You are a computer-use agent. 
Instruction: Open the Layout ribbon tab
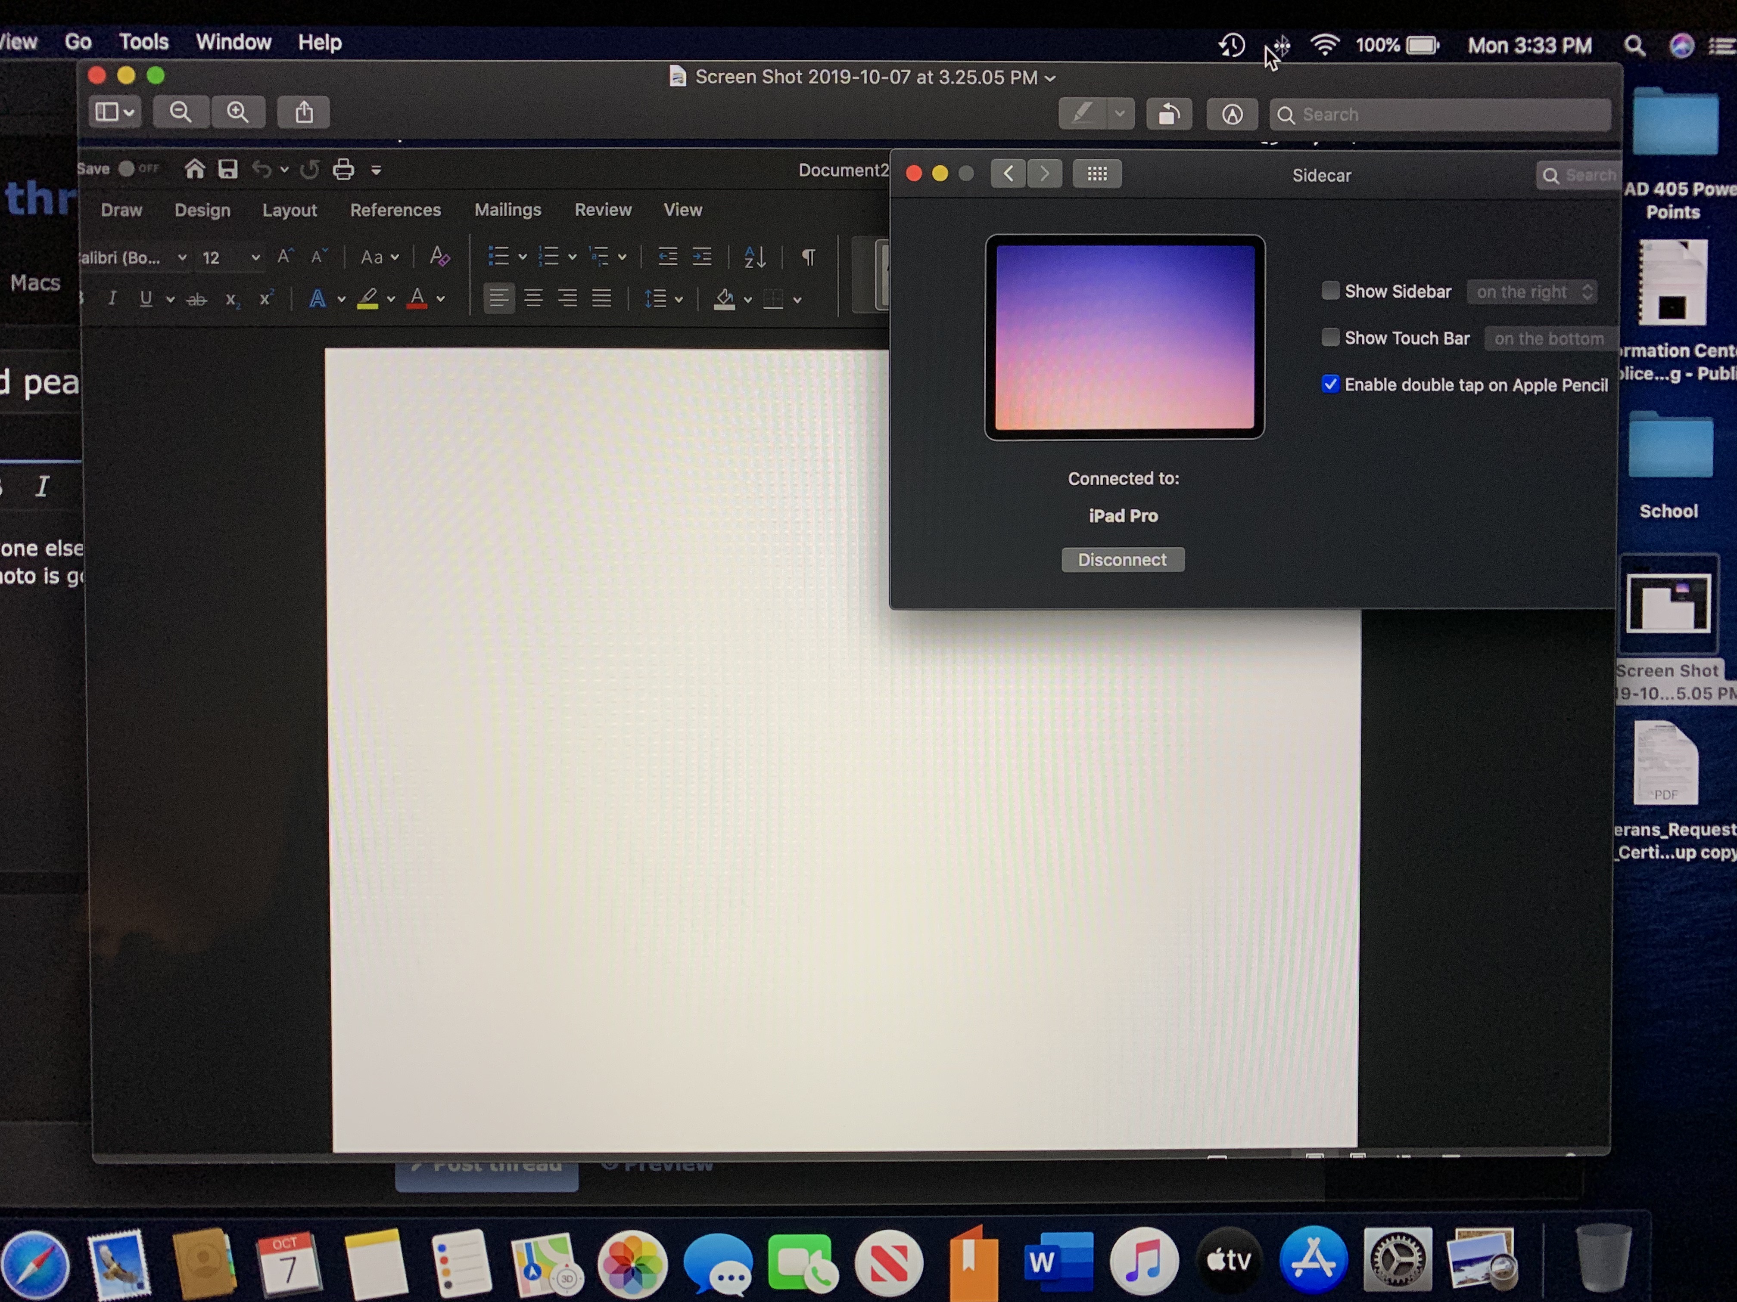[x=290, y=211]
